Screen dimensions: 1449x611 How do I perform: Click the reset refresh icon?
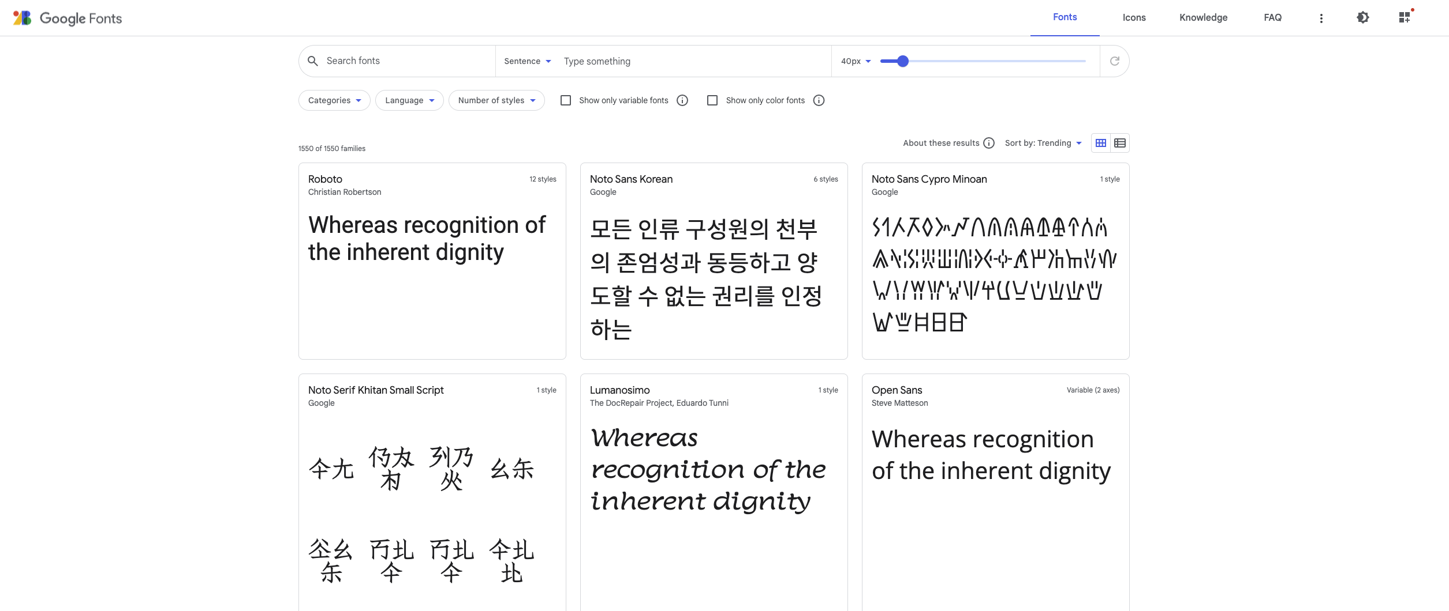[x=1115, y=61]
